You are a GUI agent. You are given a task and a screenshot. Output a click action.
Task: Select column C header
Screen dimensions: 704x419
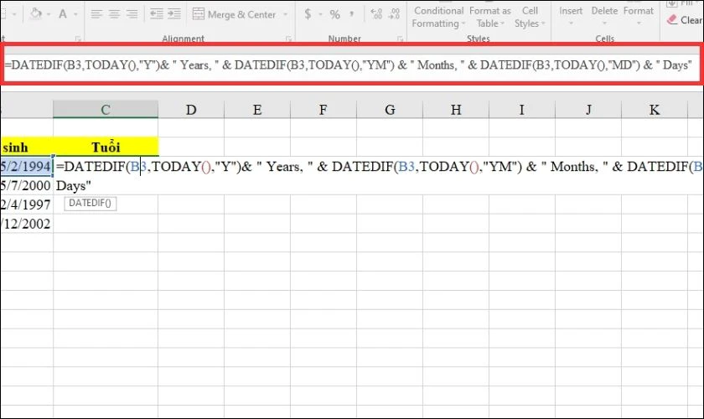(106, 110)
